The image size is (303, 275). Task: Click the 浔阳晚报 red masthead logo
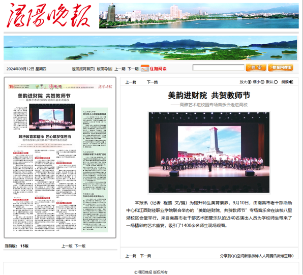(x=49, y=15)
